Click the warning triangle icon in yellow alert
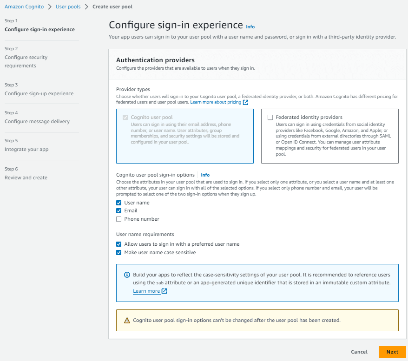This screenshot has height=361, width=408. 127,321
